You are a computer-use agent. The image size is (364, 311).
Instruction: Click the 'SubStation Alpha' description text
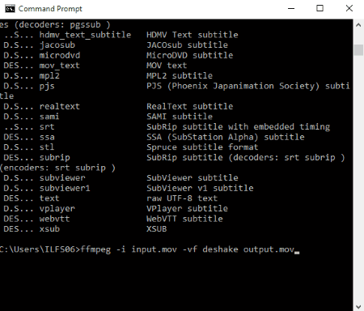coord(213,137)
